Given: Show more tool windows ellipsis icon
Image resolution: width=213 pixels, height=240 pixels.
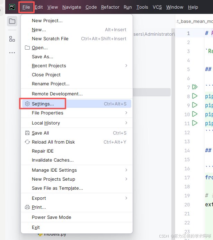Looking at the screenshot, I should pos(12,53).
